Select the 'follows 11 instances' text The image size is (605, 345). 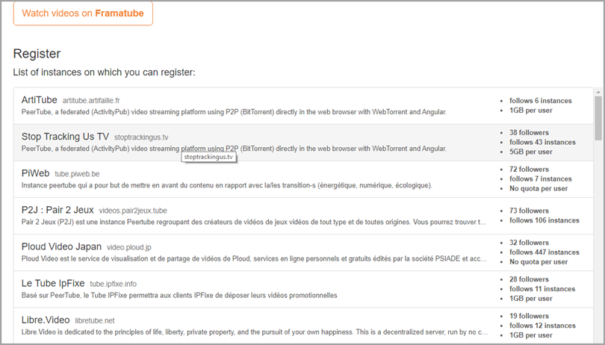tap(542, 289)
